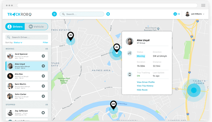This screenshot has width=212, height=122.
Task: Click the phone trip tracking icon
Action: 130,74
